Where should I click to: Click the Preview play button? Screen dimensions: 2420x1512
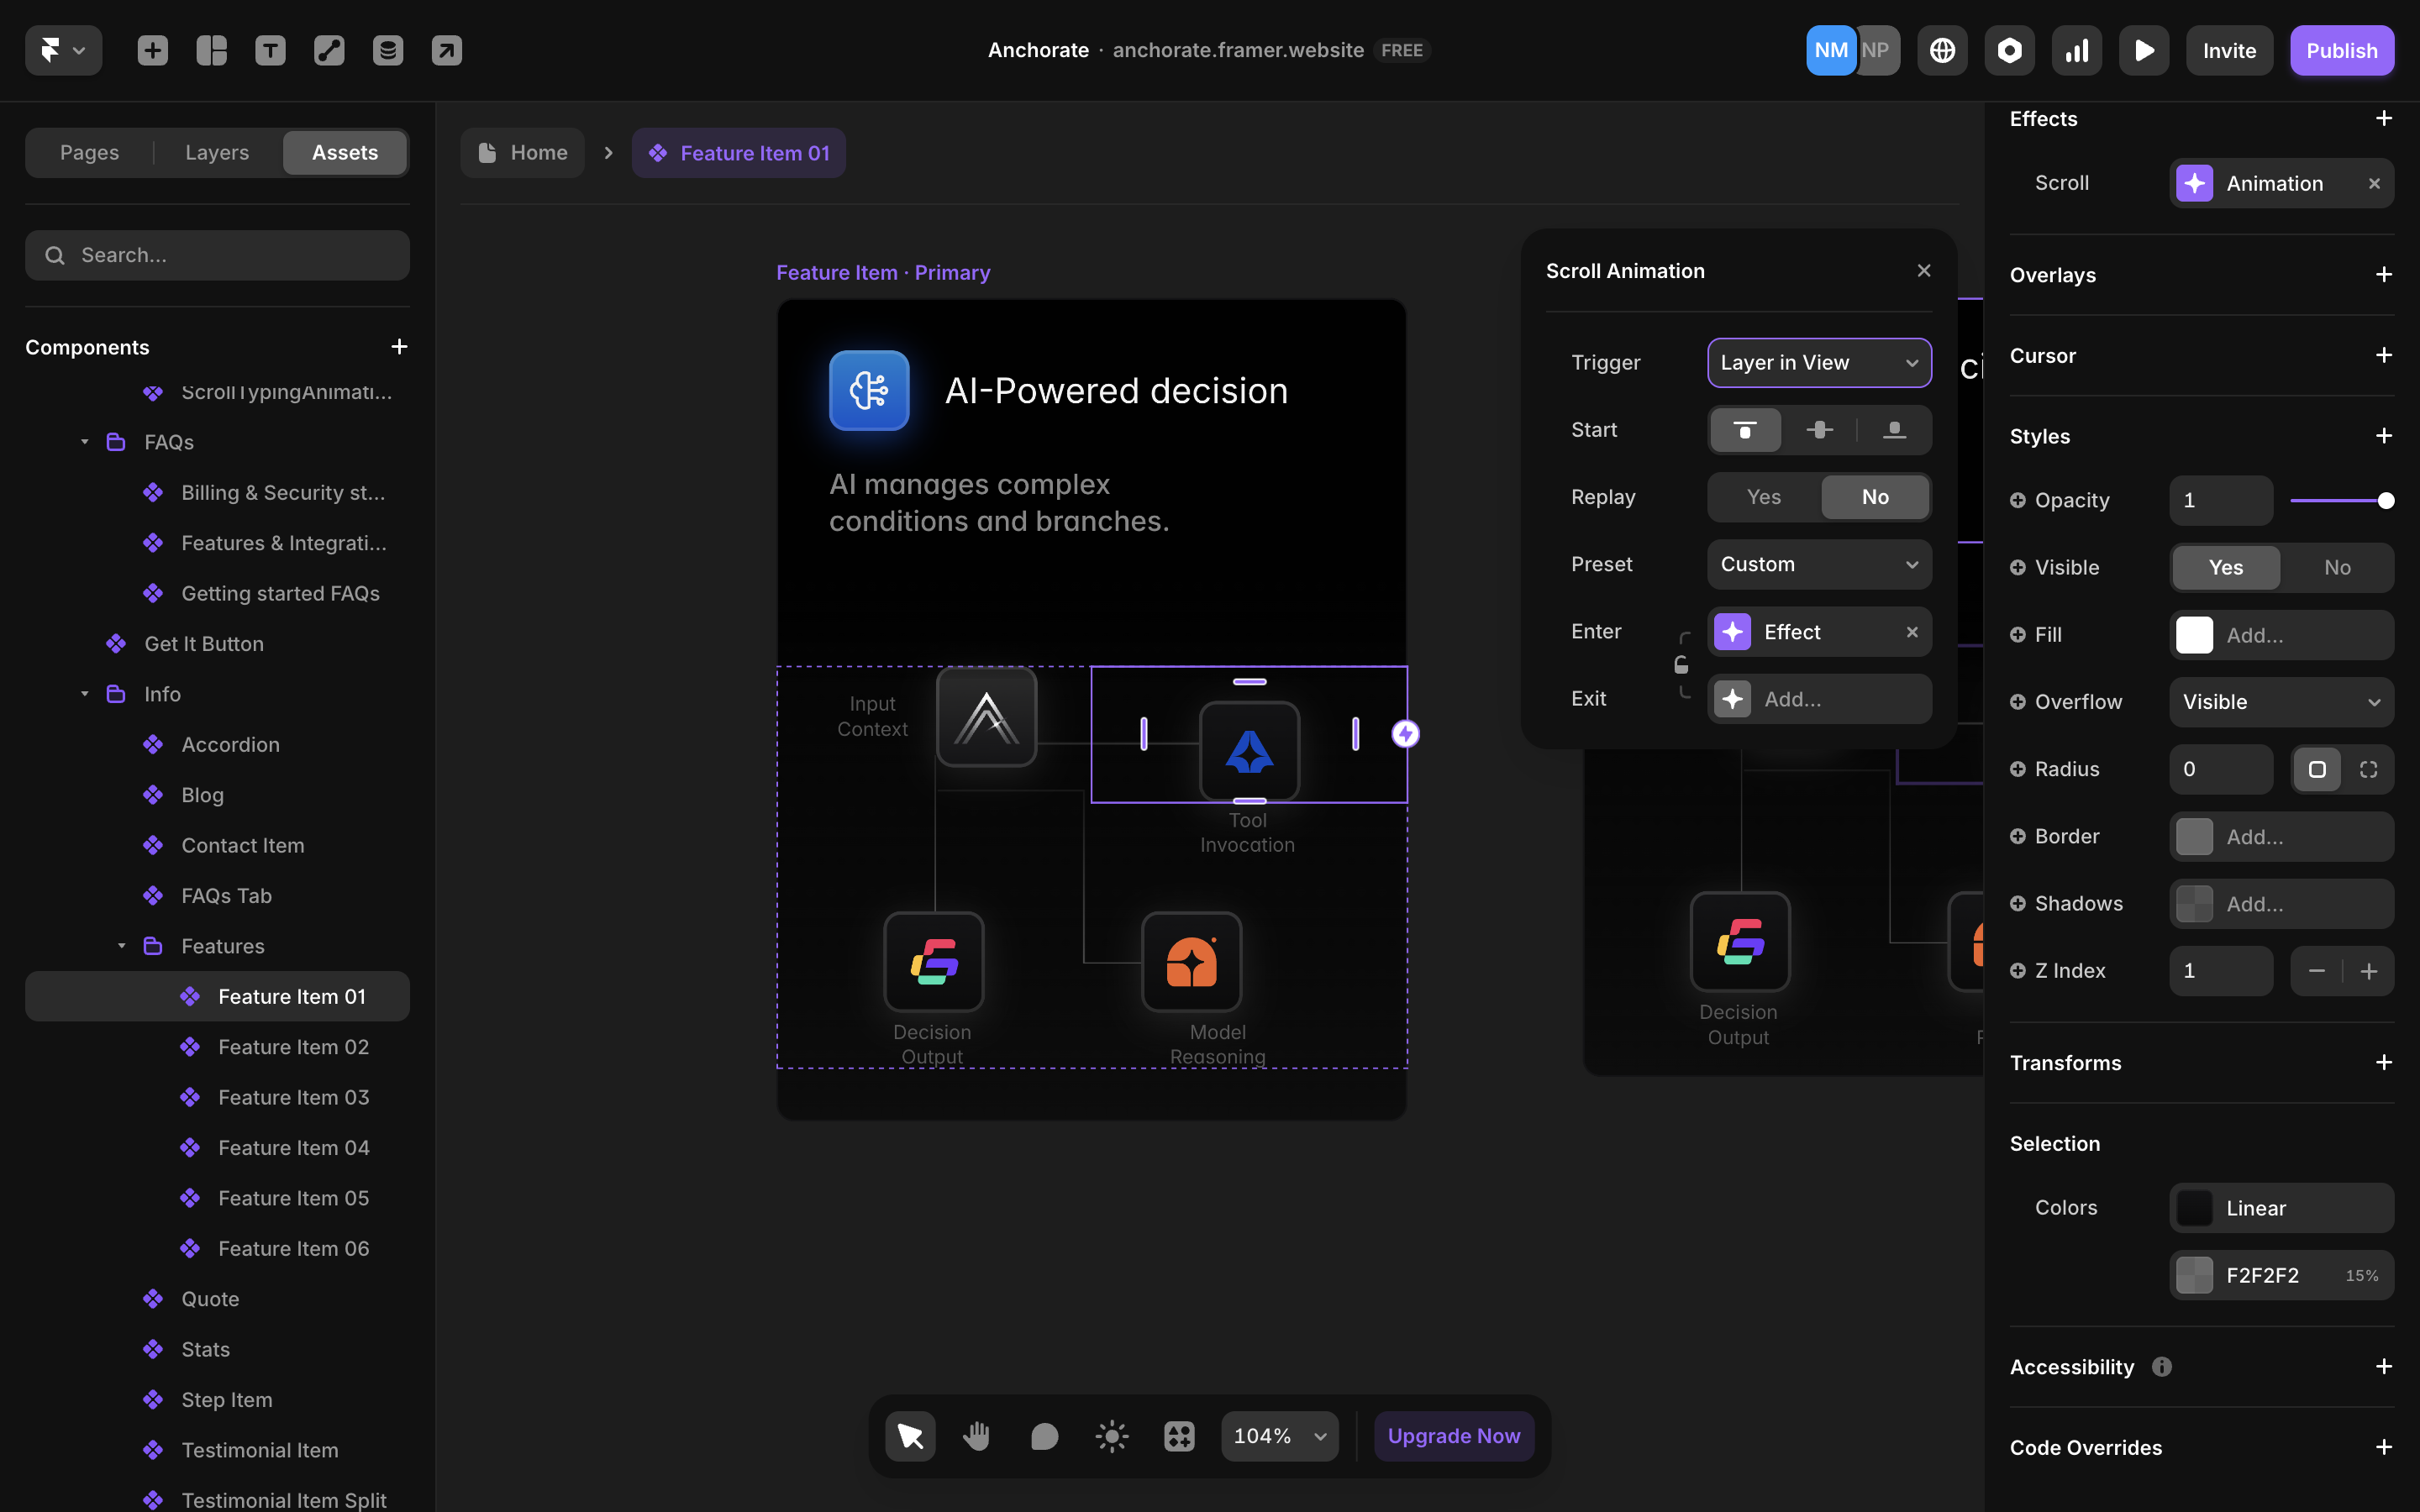pos(2143,50)
